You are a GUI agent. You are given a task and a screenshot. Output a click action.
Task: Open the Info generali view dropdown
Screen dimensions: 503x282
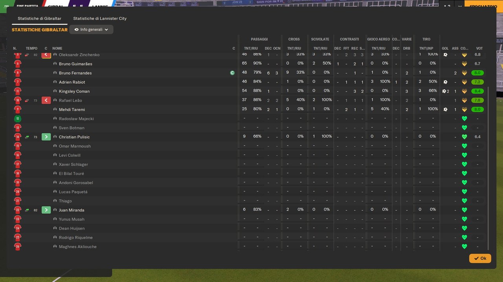tap(91, 29)
